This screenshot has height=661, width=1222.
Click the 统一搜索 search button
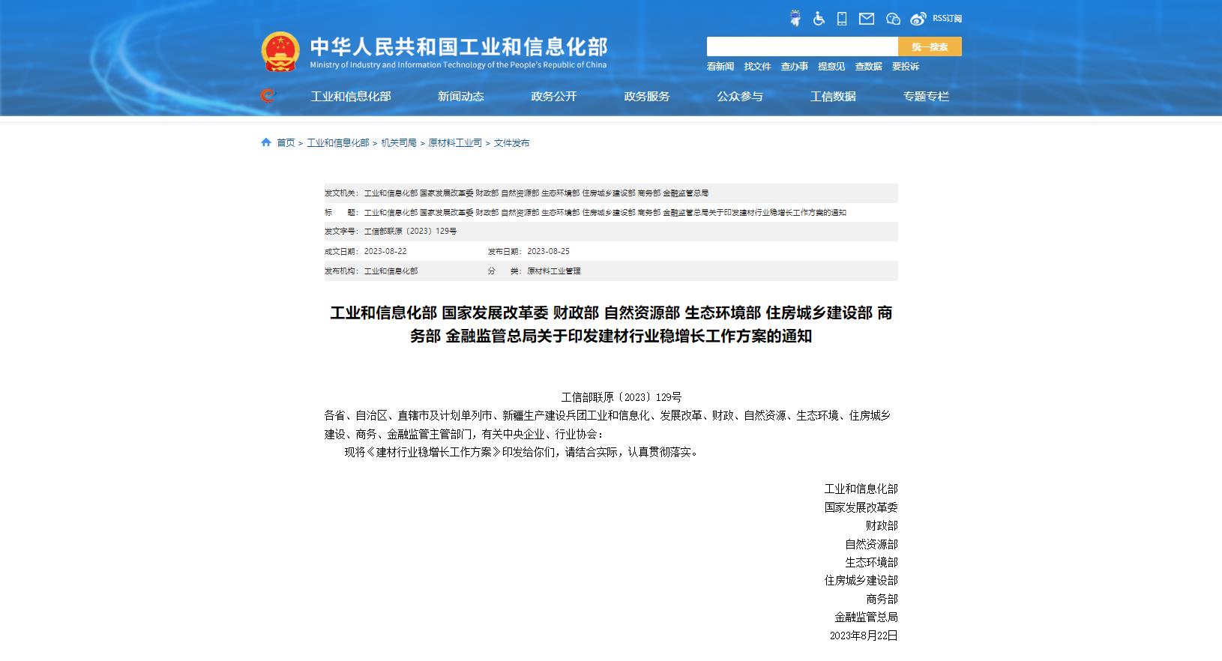click(930, 46)
